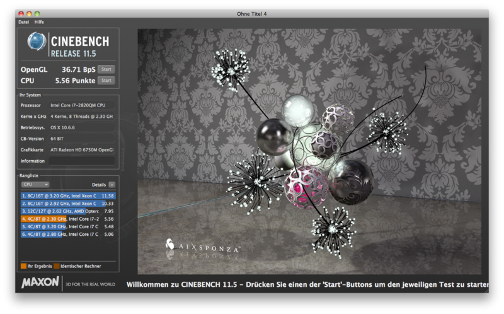Click the 64 BIT version field
This screenshot has width=504, height=314.
[82, 139]
